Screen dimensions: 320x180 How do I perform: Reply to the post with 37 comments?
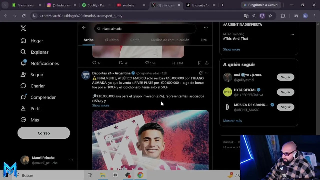[94, 63]
